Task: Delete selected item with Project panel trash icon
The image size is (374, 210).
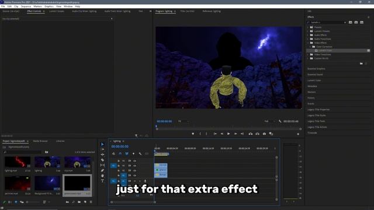Action: click(x=91, y=202)
